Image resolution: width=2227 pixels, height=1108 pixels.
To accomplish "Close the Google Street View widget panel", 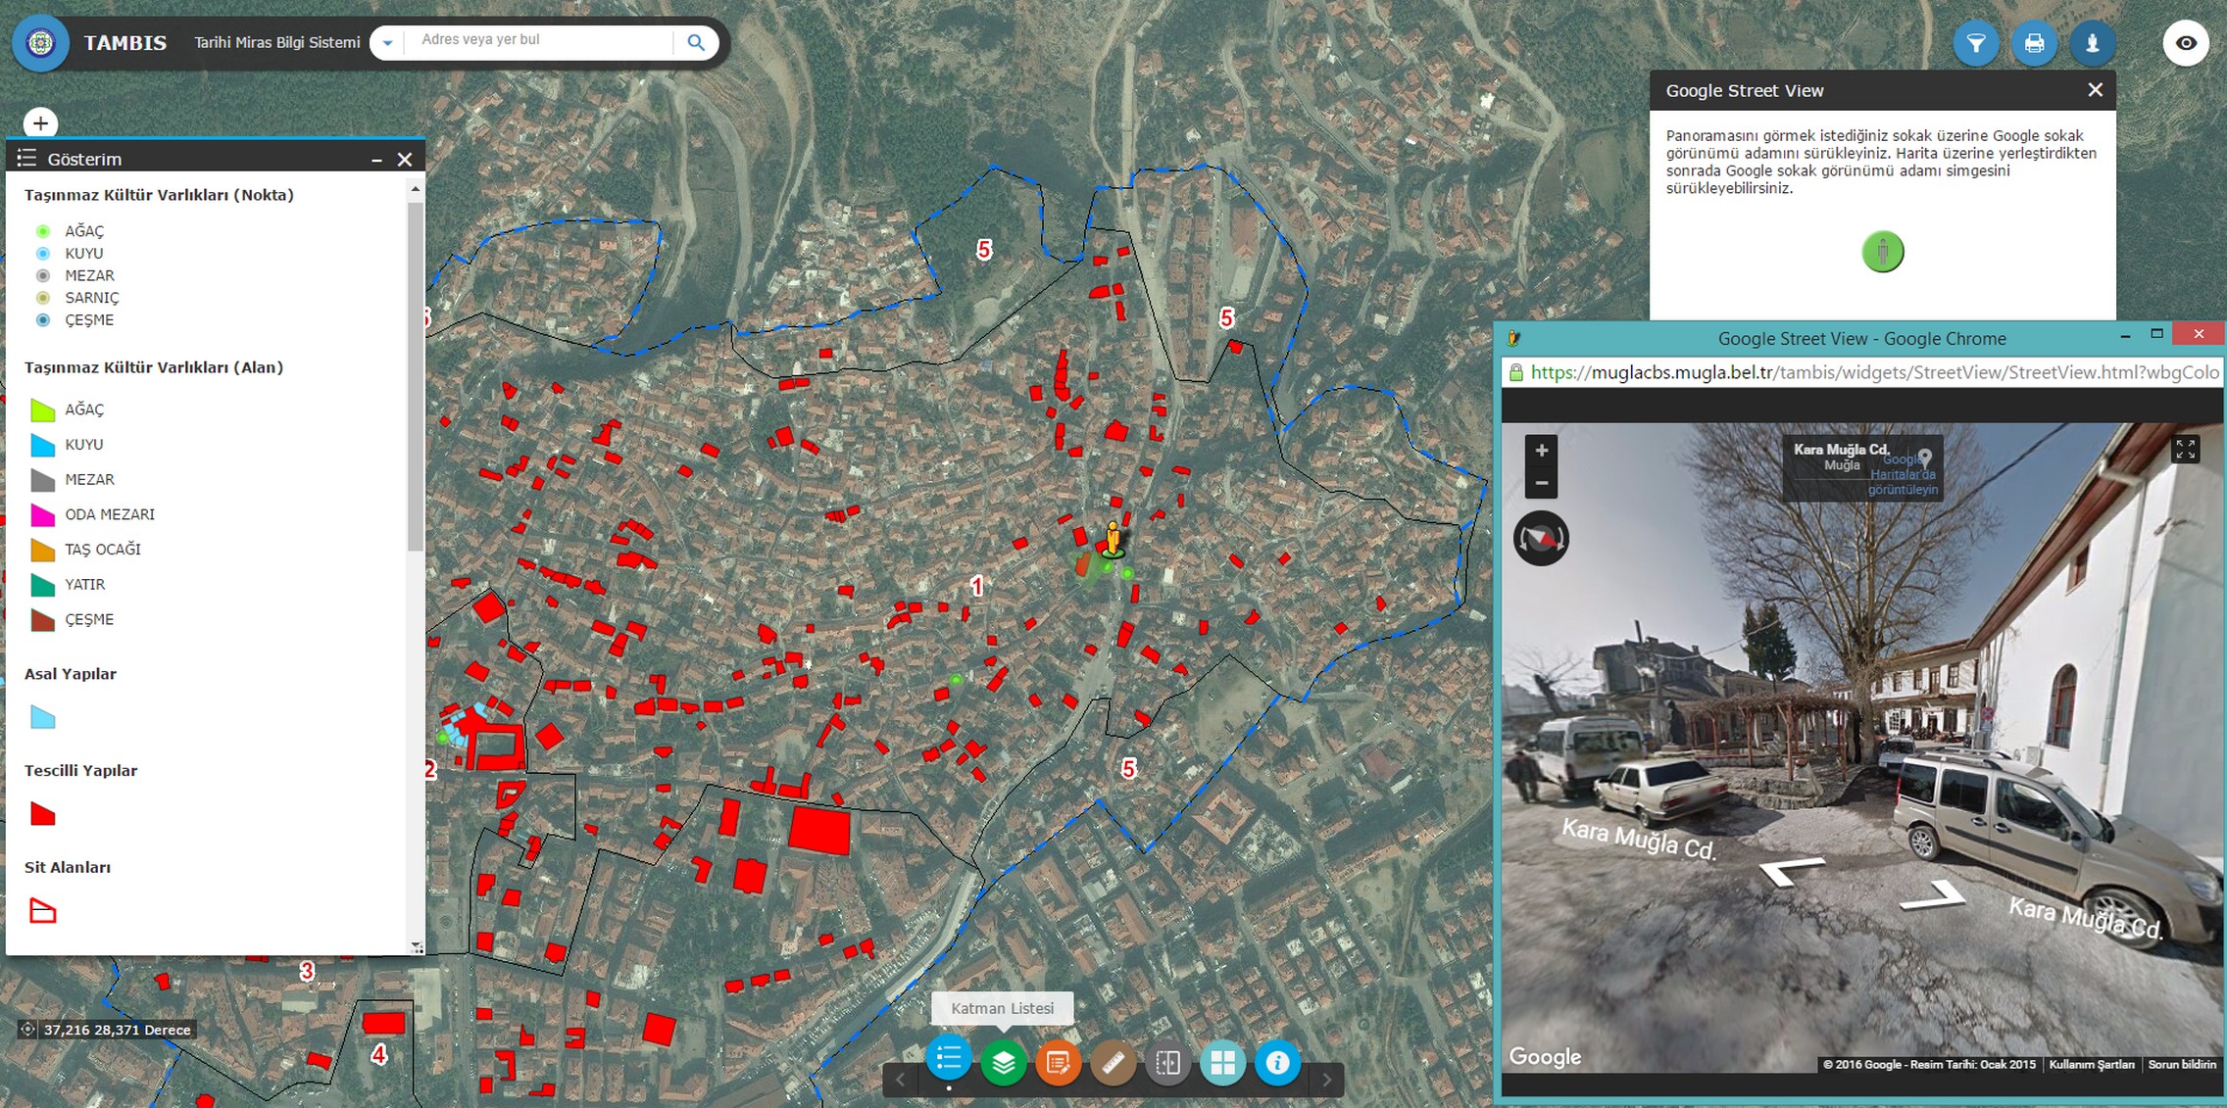I will [x=2095, y=90].
